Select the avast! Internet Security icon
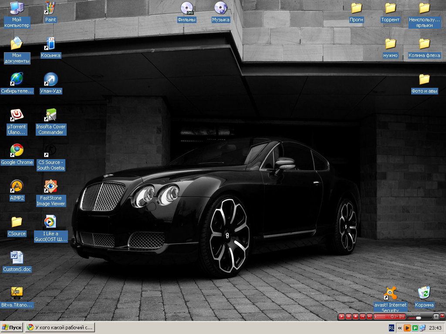The width and height of the screenshot is (446, 334). pos(390,293)
